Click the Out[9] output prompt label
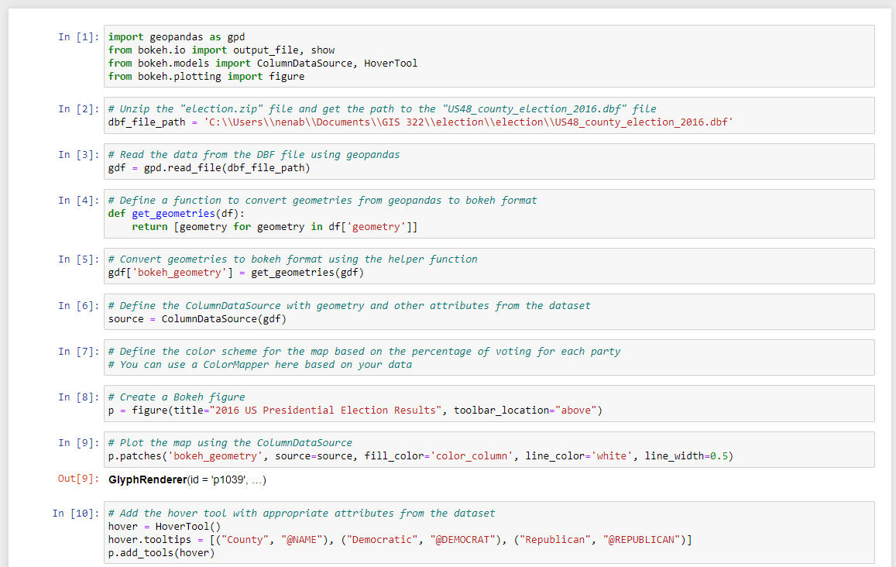The image size is (896, 567). (x=77, y=479)
